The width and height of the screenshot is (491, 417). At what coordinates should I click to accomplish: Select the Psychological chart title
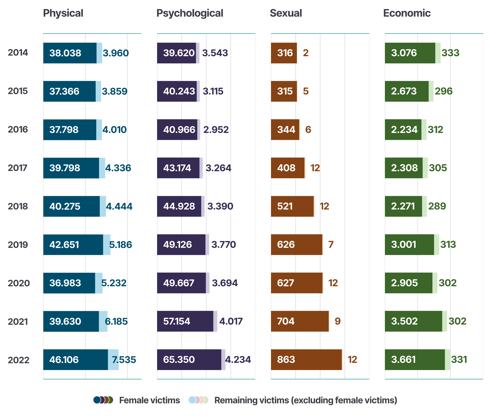(x=190, y=13)
